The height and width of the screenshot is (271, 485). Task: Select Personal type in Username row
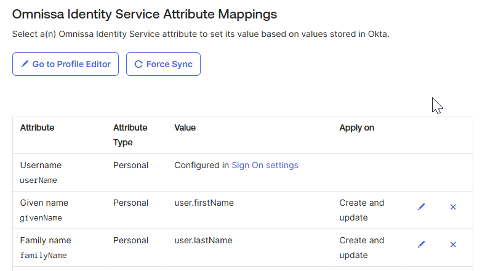[131, 165]
